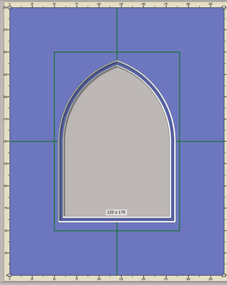
Task: Click the 50 mark on the bottom ruler
Action: (54, 278)
